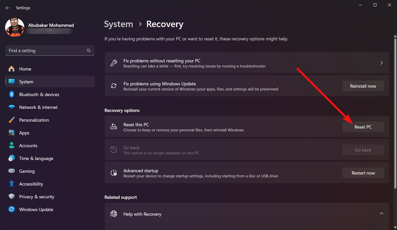Click the System breadcrumb link
The image size is (397, 230).
(118, 24)
